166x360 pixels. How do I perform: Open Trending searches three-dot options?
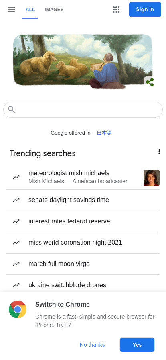click(159, 152)
